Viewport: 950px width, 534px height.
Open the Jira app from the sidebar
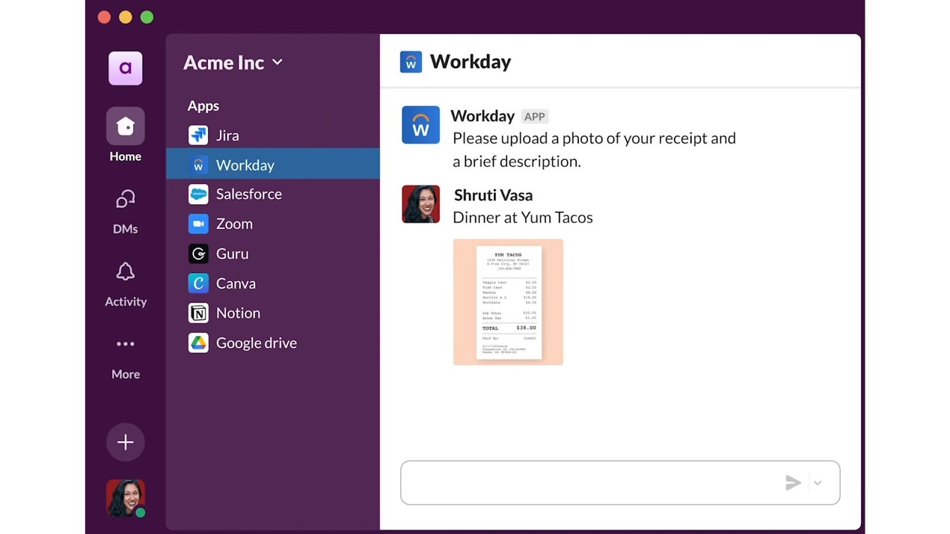click(227, 135)
